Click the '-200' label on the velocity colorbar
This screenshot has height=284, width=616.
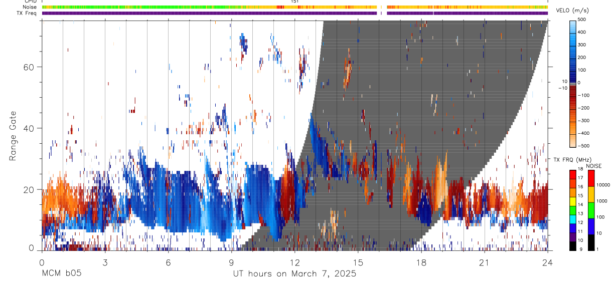pos(583,108)
